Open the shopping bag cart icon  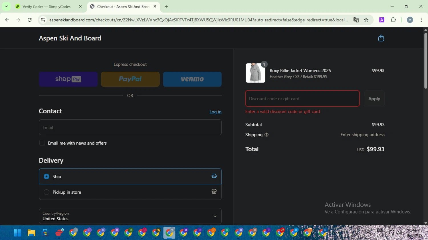pos(381,38)
